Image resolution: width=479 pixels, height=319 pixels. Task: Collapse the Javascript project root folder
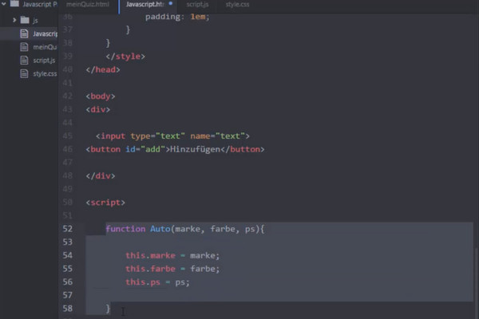(x=4, y=4)
